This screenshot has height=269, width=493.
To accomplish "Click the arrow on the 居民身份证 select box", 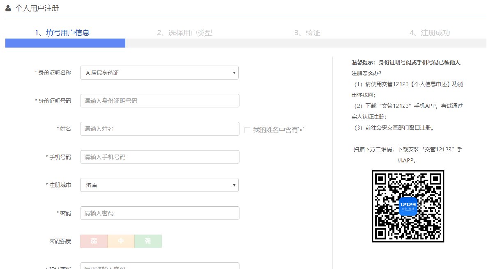I will point(234,73).
